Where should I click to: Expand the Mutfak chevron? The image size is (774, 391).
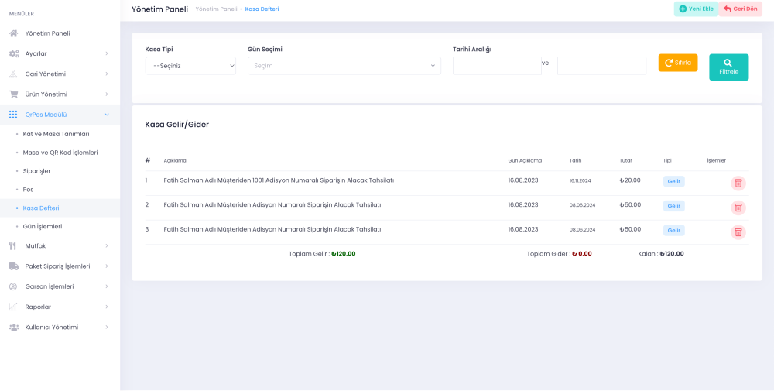(x=107, y=246)
